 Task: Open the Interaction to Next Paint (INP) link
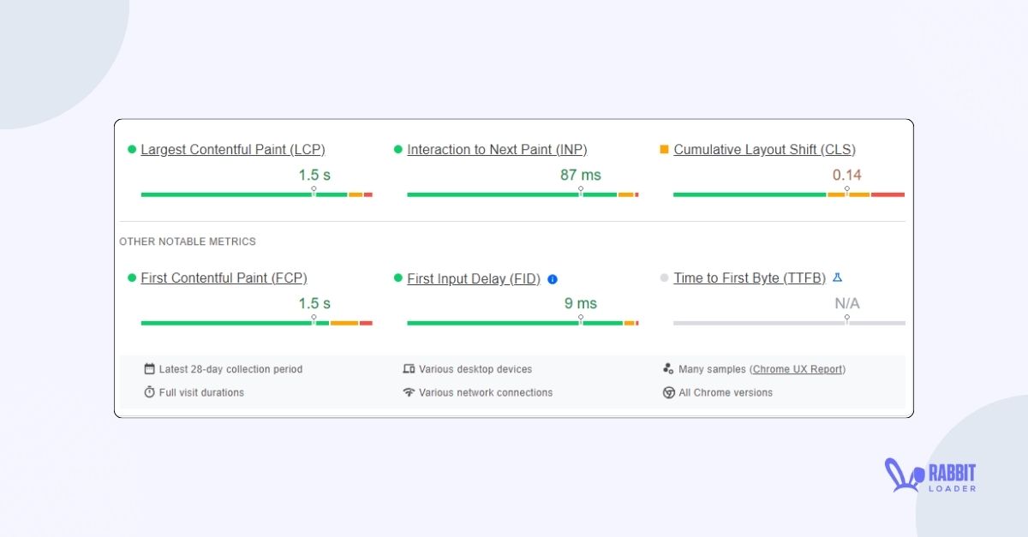pyautogui.click(x=498, y=149)
